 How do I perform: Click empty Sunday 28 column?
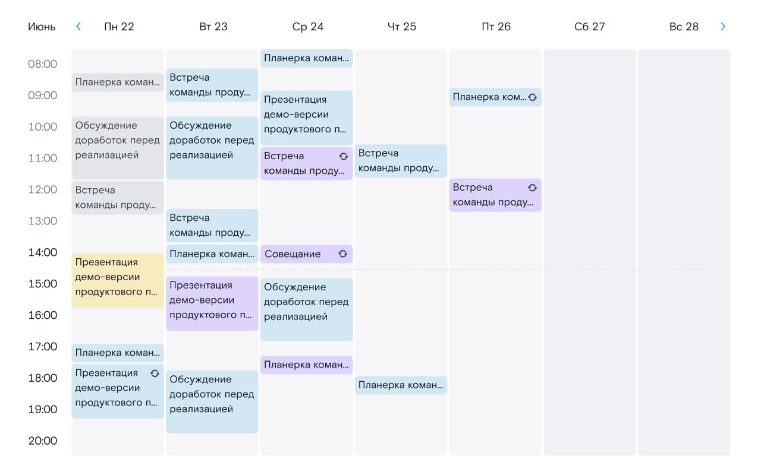684,252
